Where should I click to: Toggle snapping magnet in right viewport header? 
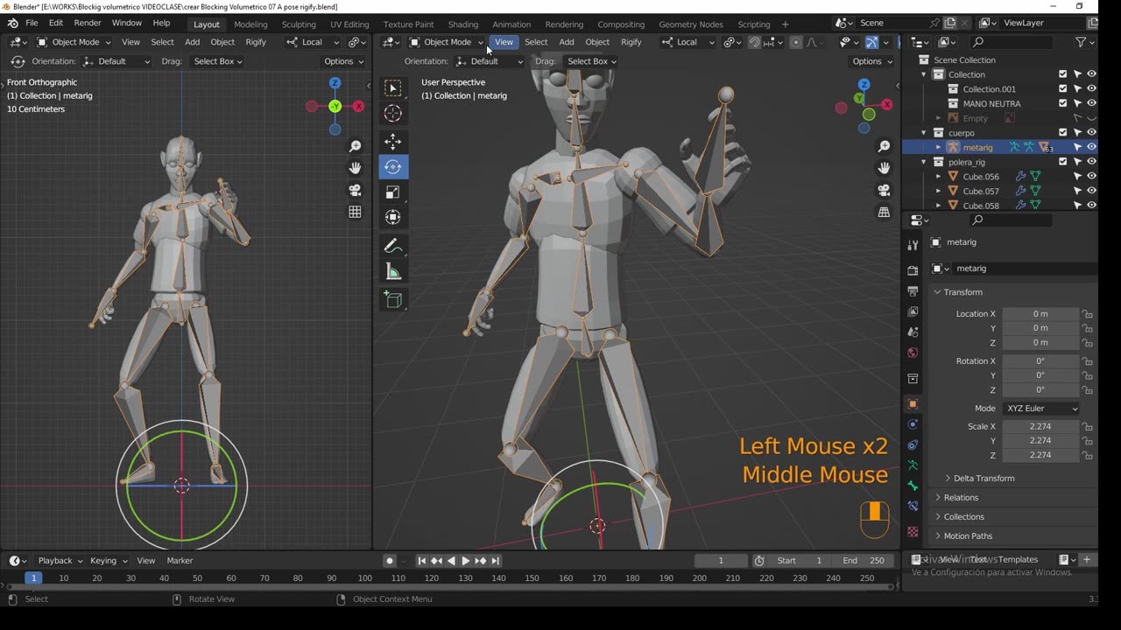point(754,42)
